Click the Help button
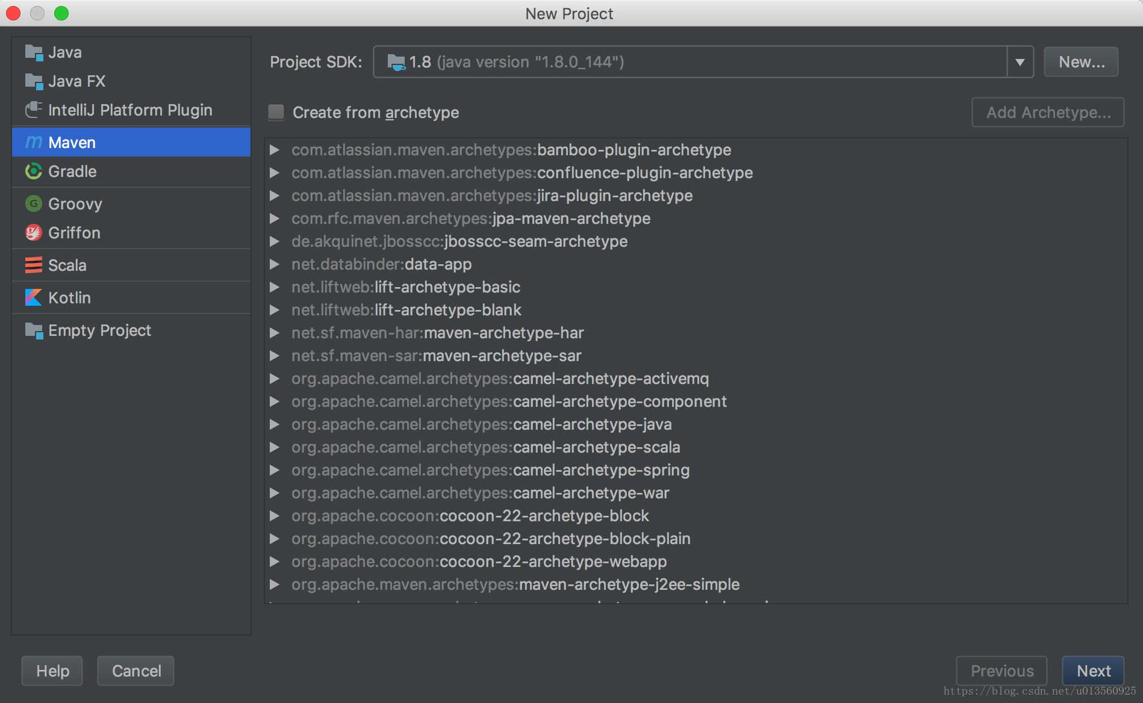 pos(52,670)
